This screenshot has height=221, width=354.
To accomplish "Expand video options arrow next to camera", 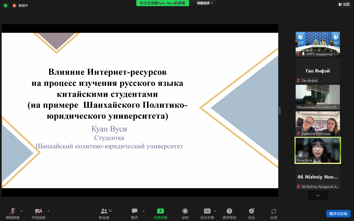I will [49, 211].
